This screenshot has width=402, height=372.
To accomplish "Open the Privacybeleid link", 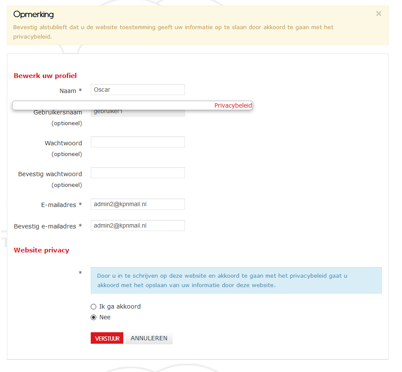I will [233, 105].
